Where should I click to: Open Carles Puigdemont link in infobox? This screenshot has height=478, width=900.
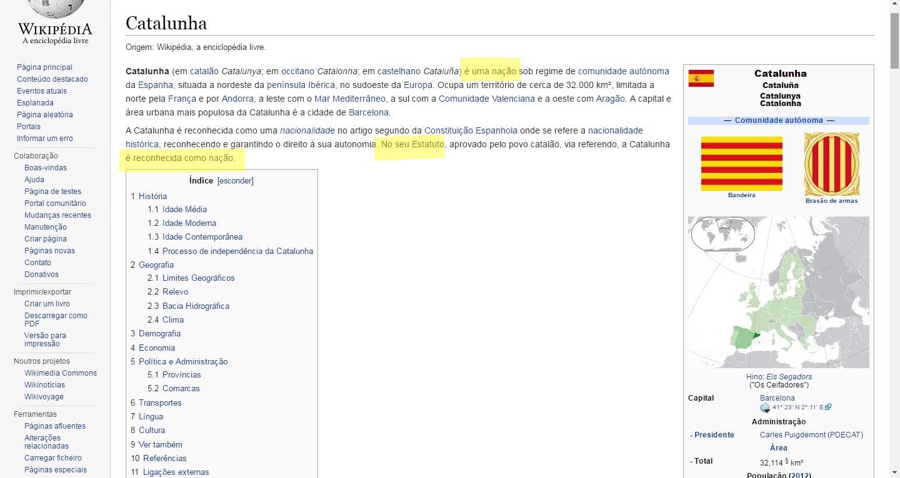click(792, 434)
